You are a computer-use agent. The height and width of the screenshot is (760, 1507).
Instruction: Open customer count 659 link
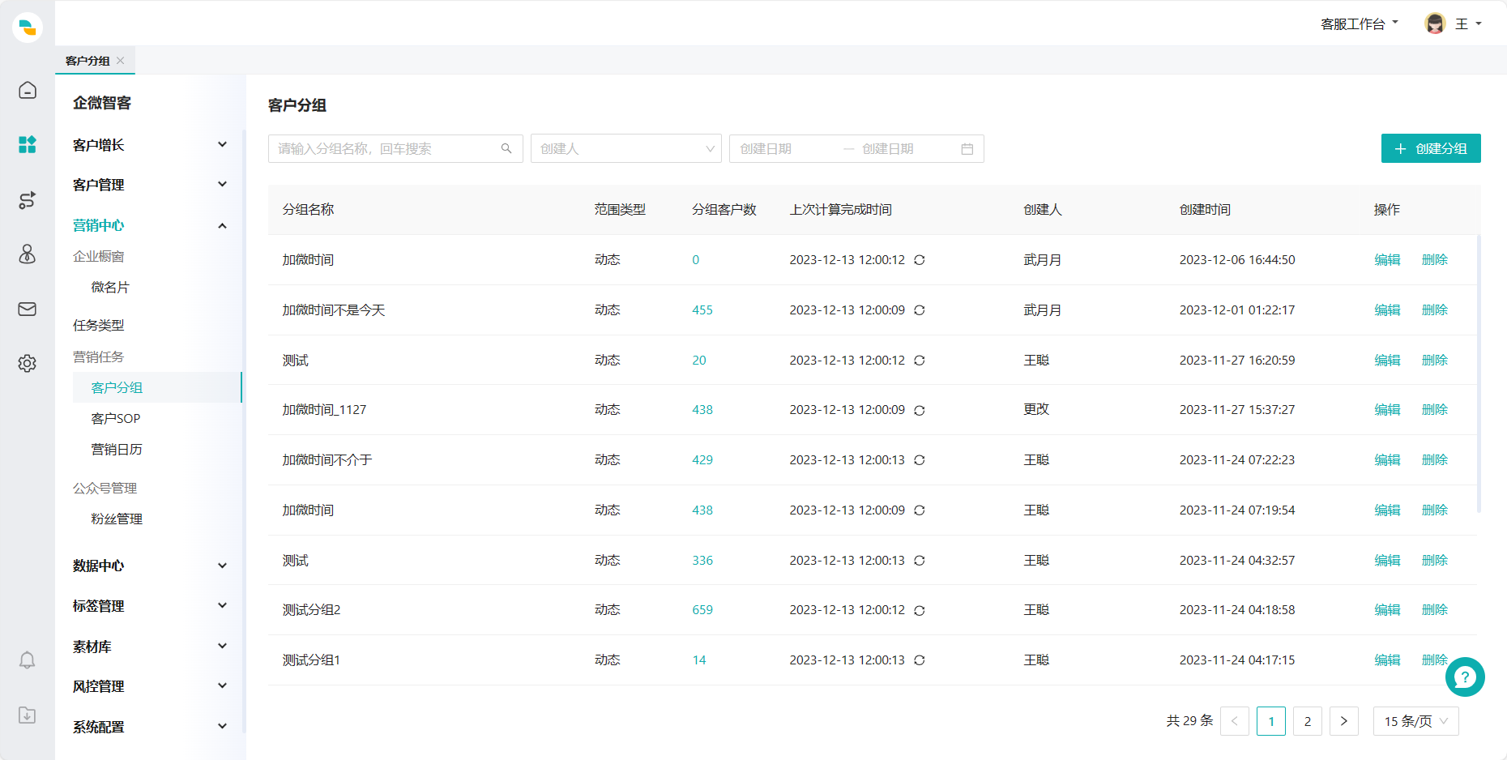[702, 610]
